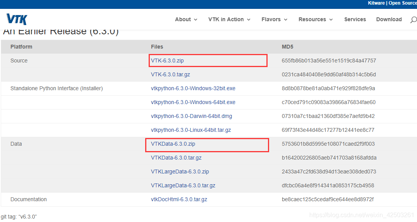
Task: Select Standalone Python Interface (Installer) cell
Action: tap(57, 88)
